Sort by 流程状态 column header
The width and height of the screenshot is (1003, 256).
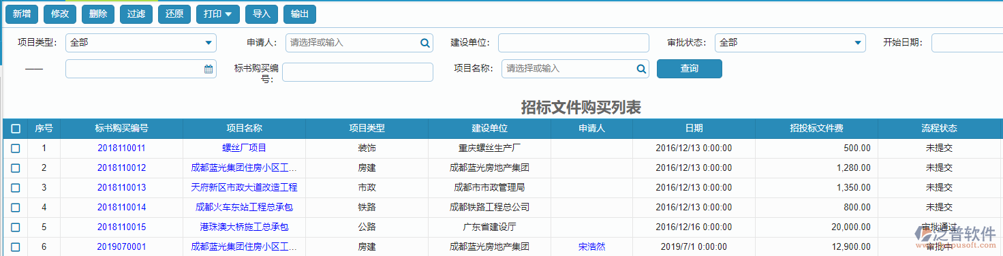[x=939, y=128]
